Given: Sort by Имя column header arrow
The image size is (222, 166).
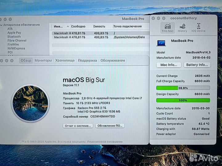Looking at the screenshot, I should pyautogui.click(x=68, y=26).
